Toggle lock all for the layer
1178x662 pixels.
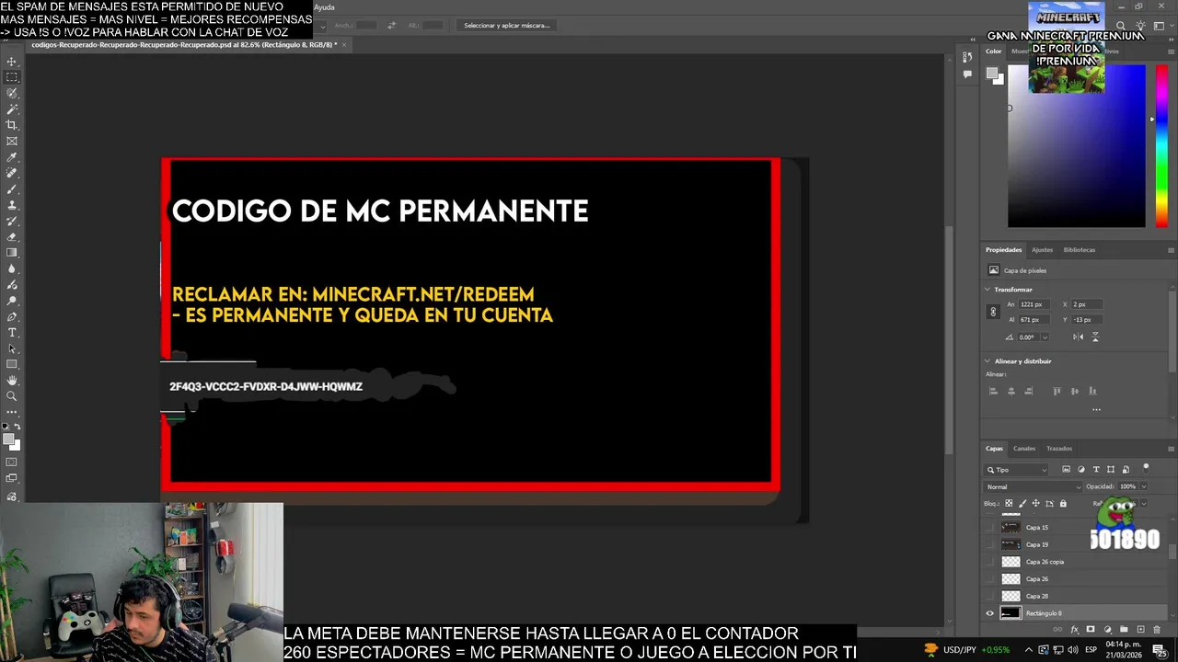[x=1063, y=504]
